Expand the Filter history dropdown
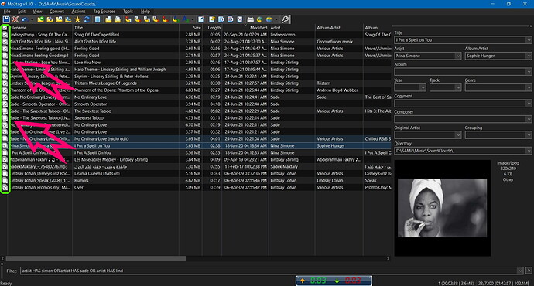This screenshot has width=534, height=286. point(520,271)
